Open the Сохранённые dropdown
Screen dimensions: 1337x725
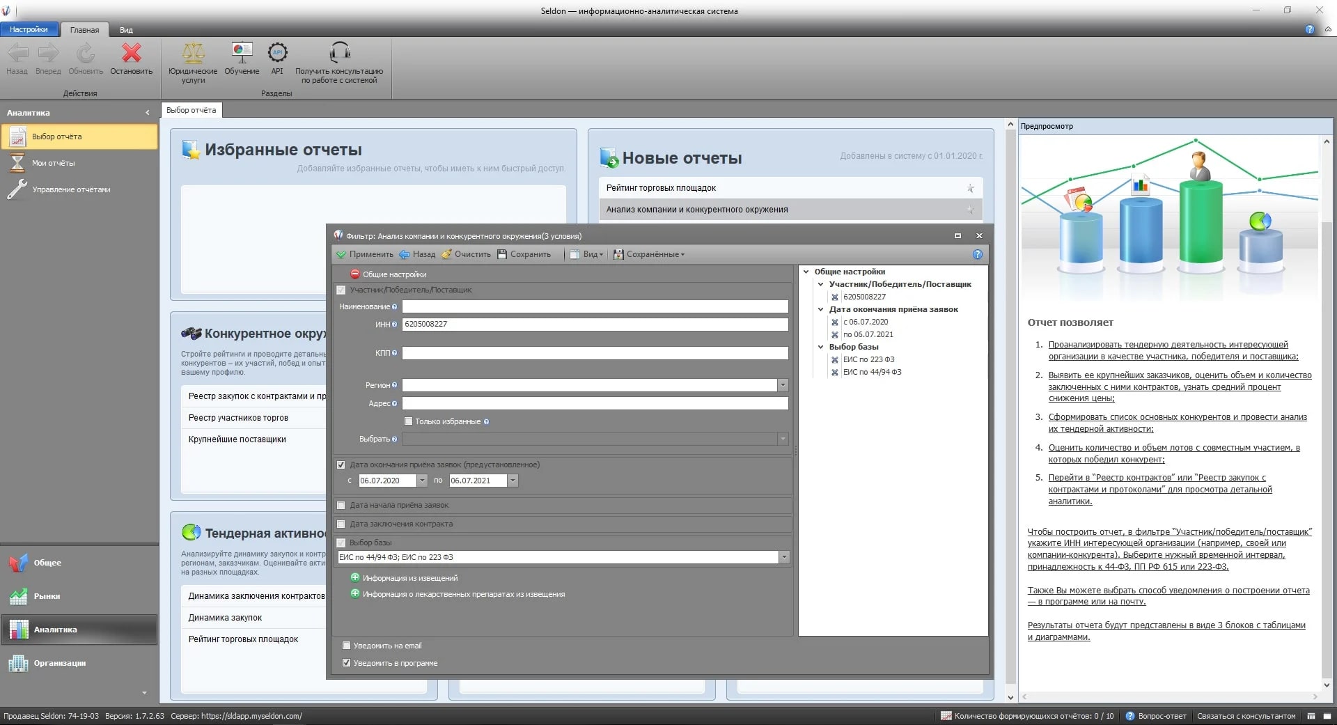tap(649, 254)
